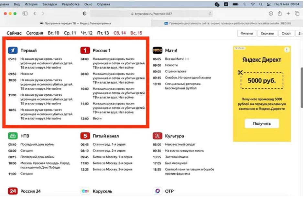Viewport: 304px width, 198px height.
Task: Click the Россия 1 channel logo
Action: pos(85,50)
